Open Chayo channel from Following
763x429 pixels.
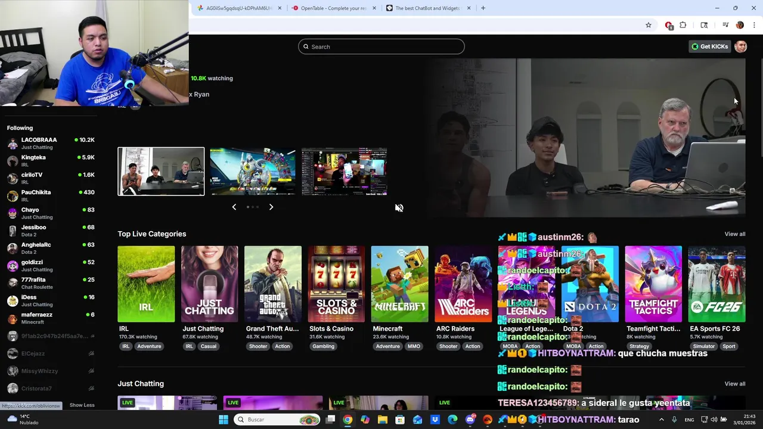point(51,213)
